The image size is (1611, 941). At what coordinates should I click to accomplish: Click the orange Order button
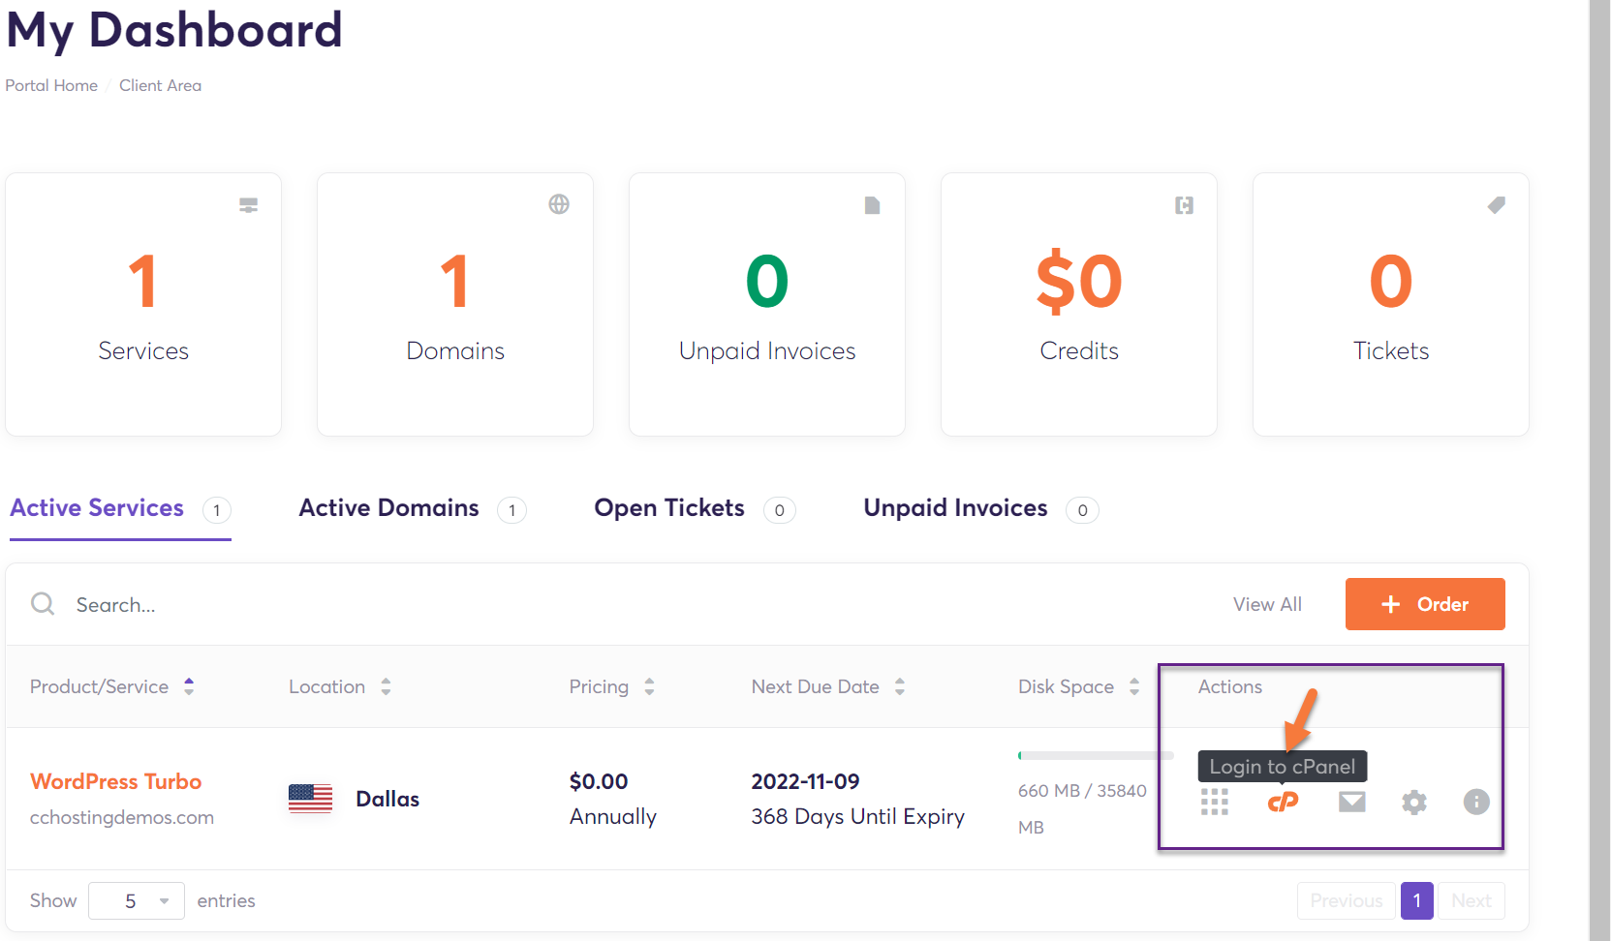tap(1424, 604)
